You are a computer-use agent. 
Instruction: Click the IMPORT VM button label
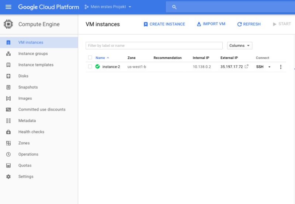(214, 24)
